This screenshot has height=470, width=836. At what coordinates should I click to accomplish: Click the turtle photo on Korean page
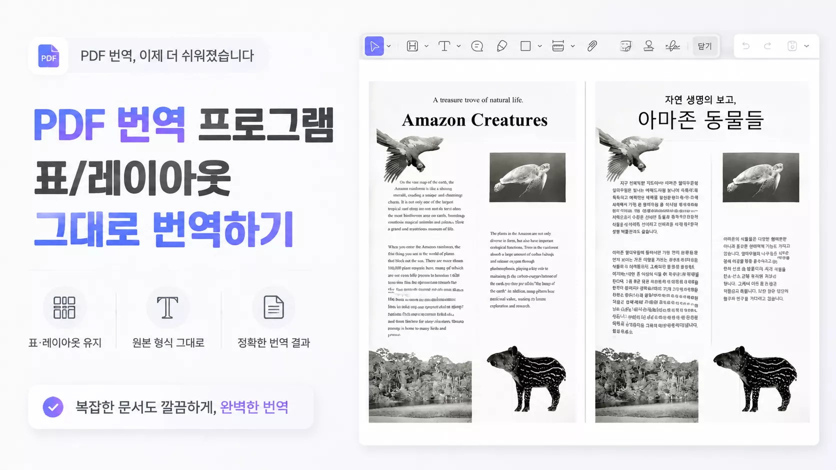point(761,177)
